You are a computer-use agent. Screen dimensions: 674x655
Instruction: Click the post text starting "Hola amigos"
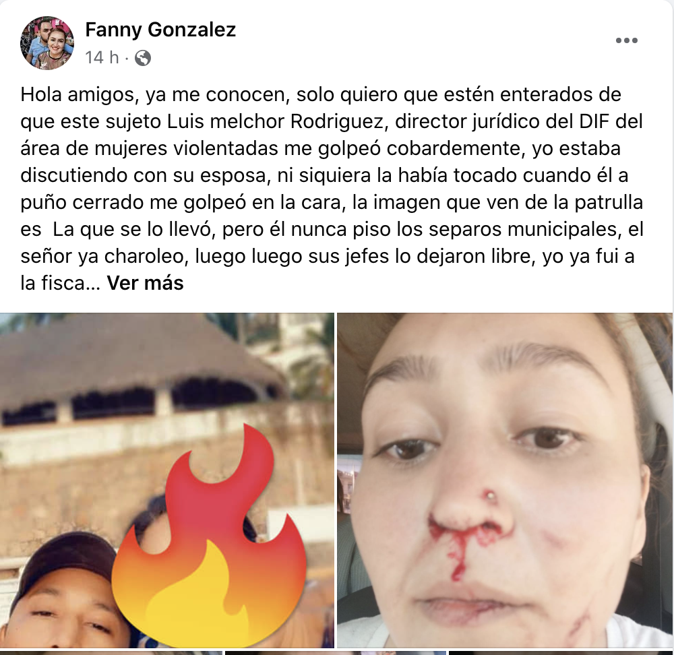(x=332, y=189)
